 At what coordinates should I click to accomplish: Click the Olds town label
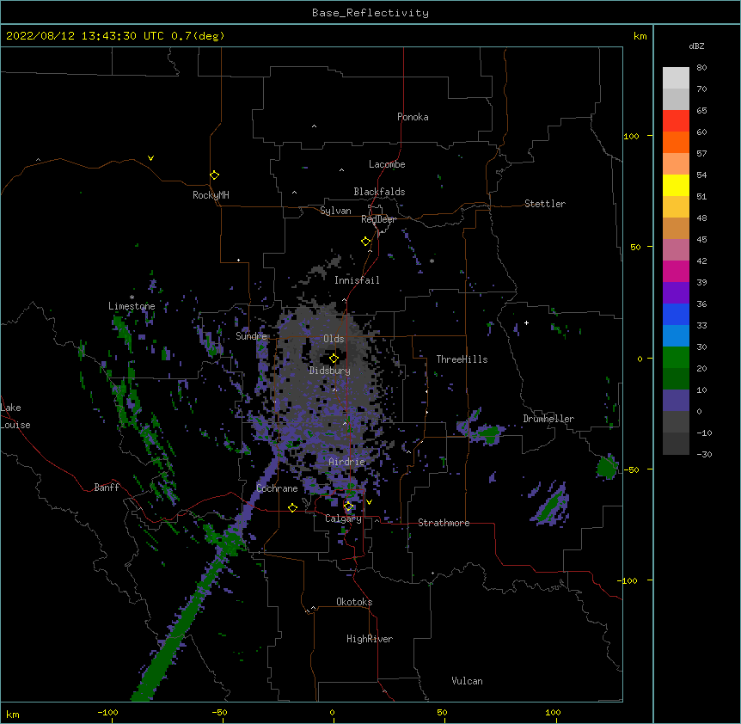(334, 339)
